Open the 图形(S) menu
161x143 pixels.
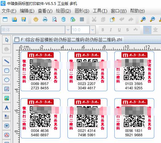click(x=82, y=11)
